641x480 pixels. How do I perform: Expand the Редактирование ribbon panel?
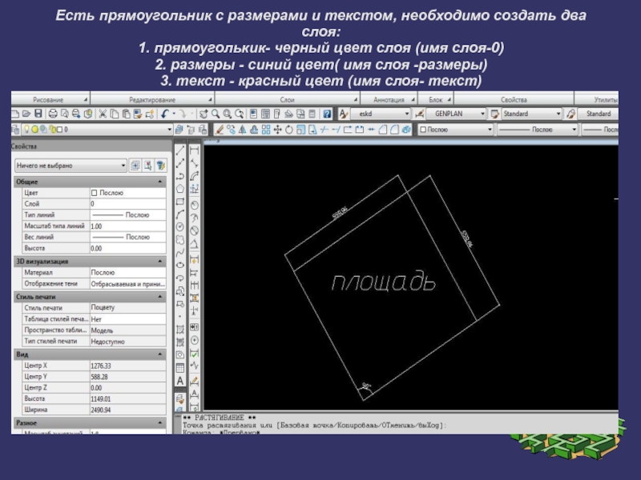click(210, 99)
